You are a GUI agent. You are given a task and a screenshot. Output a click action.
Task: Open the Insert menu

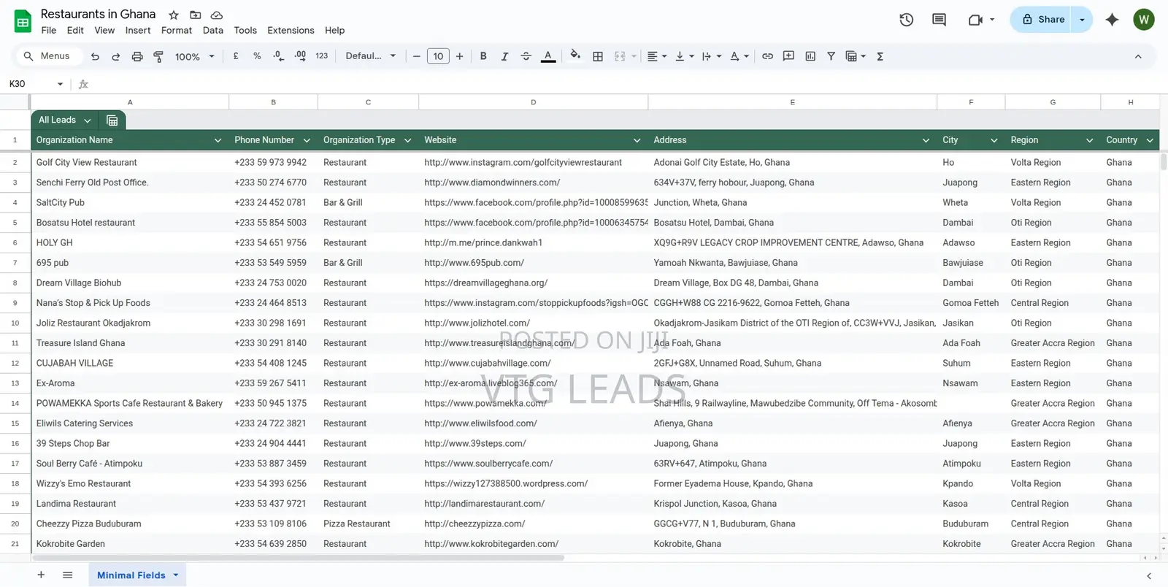(x=138, y=31)
